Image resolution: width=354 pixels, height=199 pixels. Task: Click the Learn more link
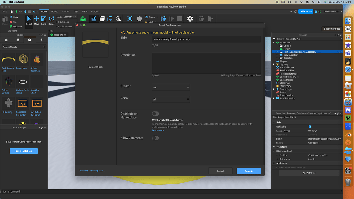[158, 130]
